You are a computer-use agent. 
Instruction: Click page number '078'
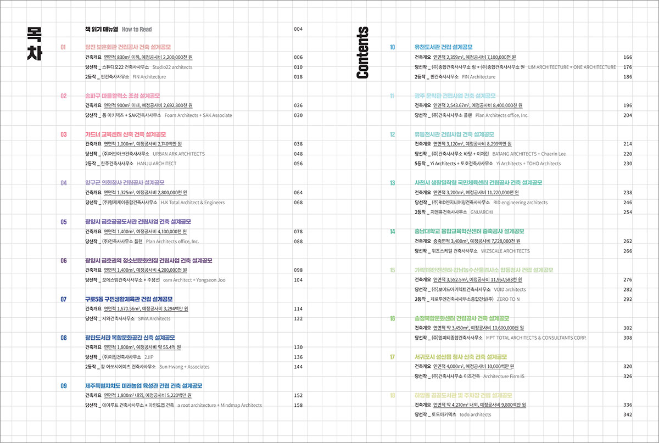click(x=298, y=232)
